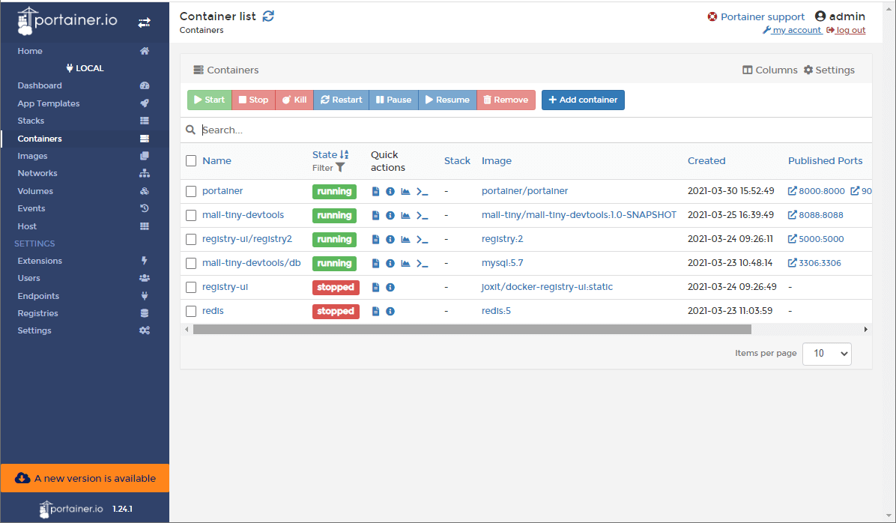Open inspect icon for redis container
This screenshot has height=523, width=896.
click(x=390, y=312)
